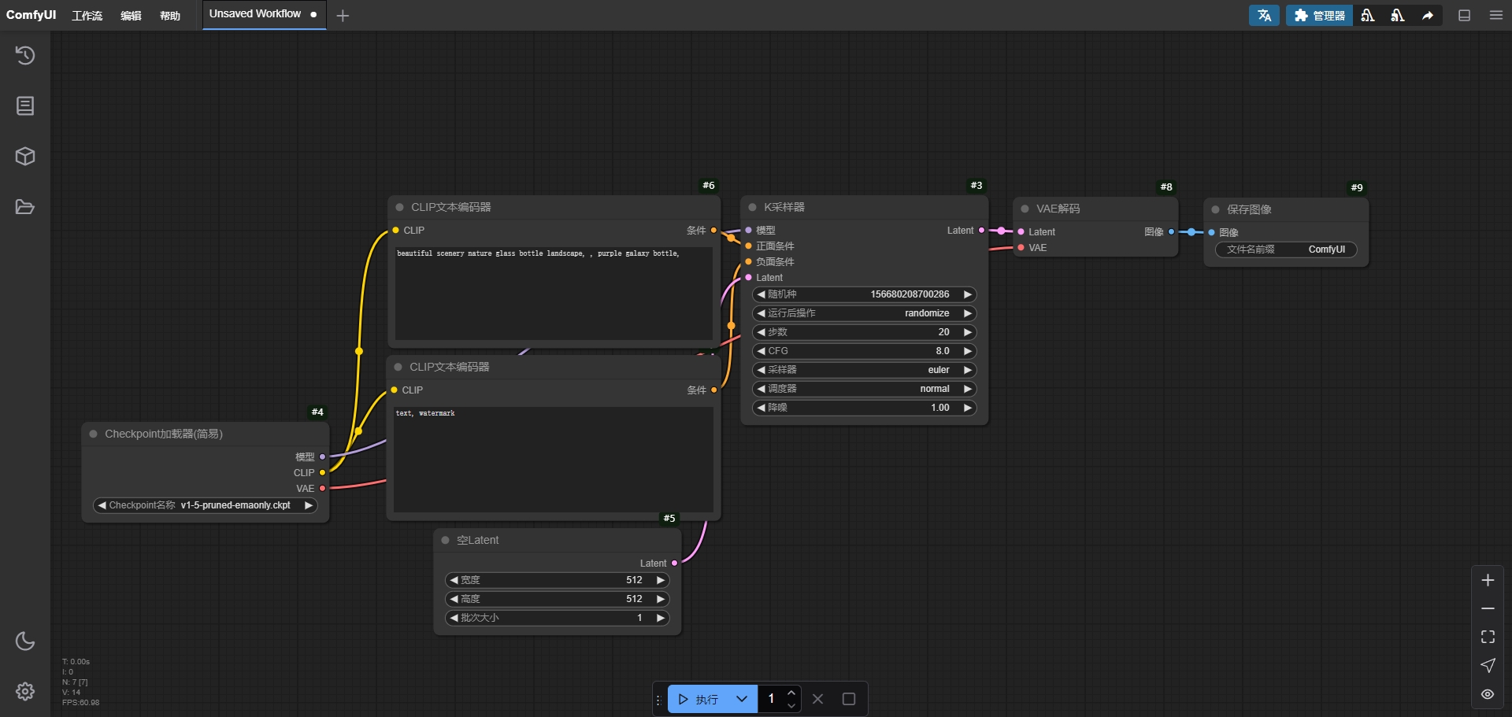Open the 帮助 menu
Screen dimensions: 1512x717
(170, 16)
